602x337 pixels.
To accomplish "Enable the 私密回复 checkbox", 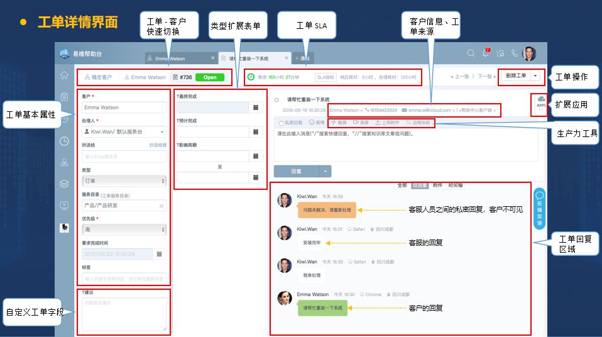I will click(x=281, y=123).
